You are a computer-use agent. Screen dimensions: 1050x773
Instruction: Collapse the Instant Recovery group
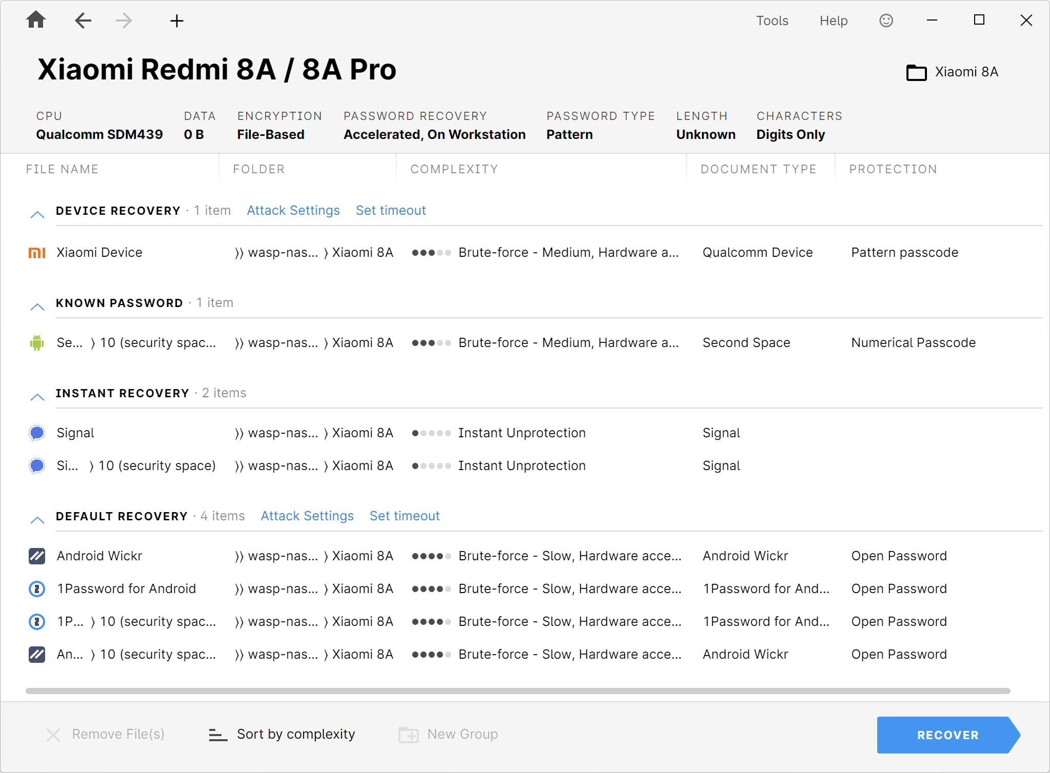[37, 397]
